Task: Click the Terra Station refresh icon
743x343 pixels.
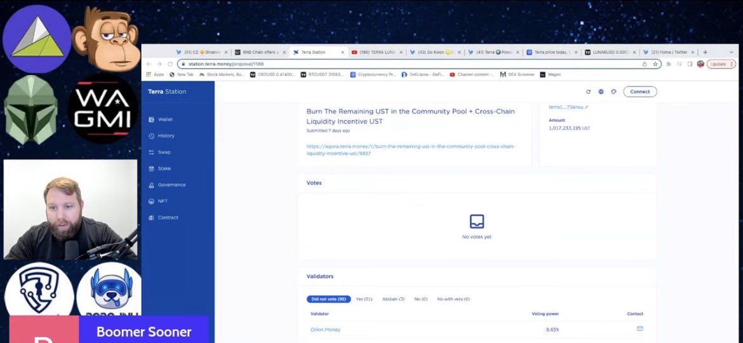Action: (589, 92)
